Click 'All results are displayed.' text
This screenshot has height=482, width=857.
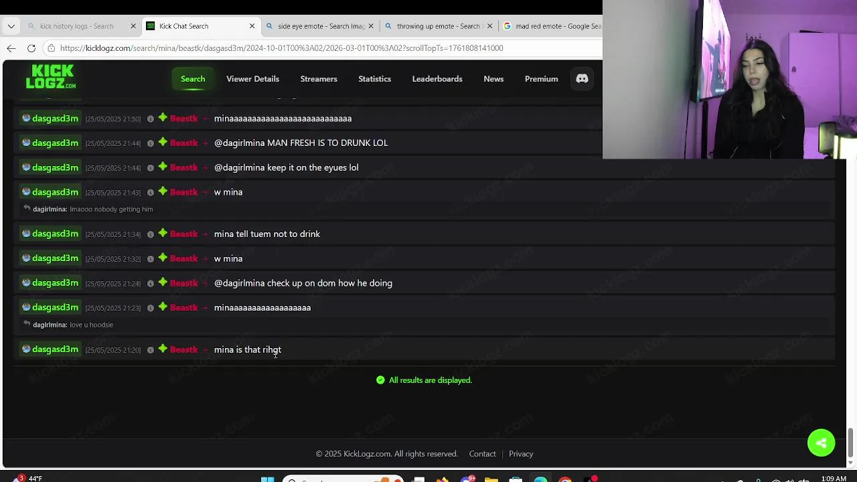[x=431, y=380]
